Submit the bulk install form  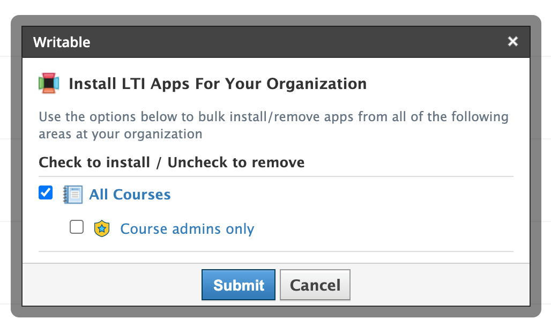pos(238,285)
